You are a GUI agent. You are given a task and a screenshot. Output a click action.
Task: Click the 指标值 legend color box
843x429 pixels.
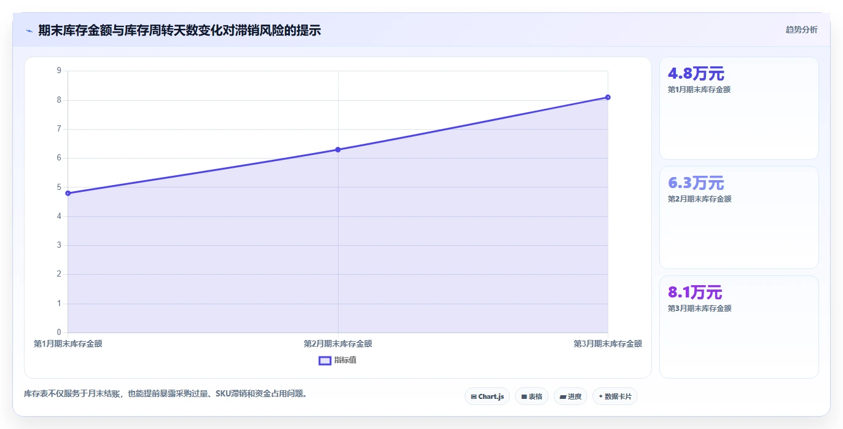pos(325,360)
